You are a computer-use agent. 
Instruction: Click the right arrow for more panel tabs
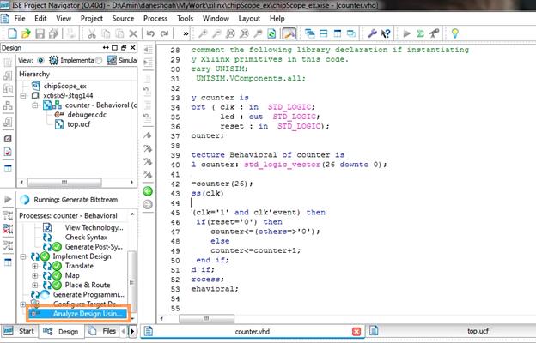point(132,331)
